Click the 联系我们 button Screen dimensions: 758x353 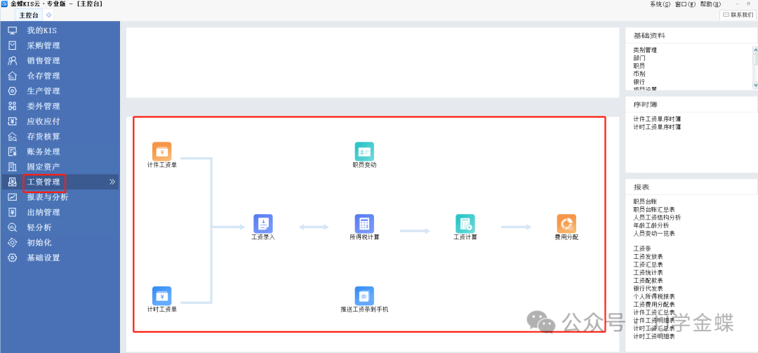[738, 15]
